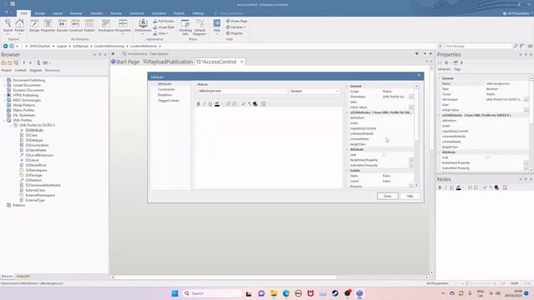
Task: Click the Close button in attribute dialog
Action: 387,197
